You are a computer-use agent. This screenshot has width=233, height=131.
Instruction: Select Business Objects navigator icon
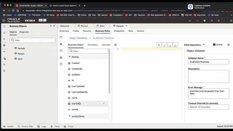pyautogui.click(x=4, y=45)
